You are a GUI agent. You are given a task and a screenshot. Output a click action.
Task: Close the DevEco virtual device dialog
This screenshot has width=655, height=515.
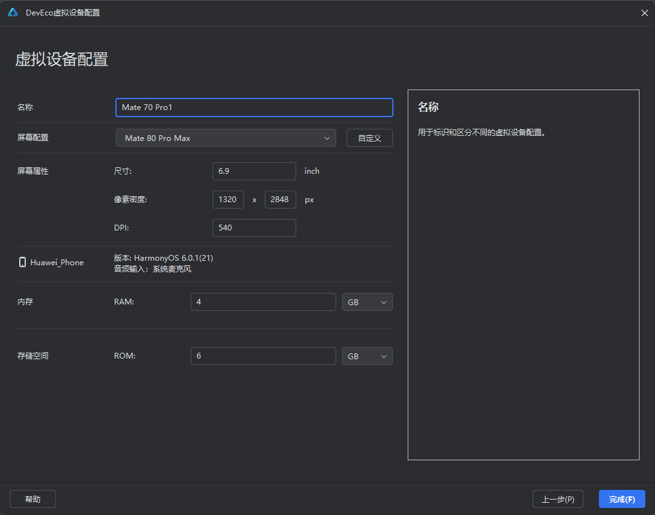(644, 13)
